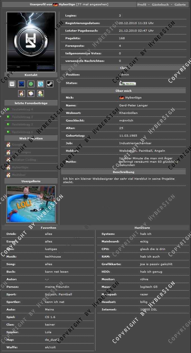Click house icon beside HyberSign web favorite

click(8, 167)
